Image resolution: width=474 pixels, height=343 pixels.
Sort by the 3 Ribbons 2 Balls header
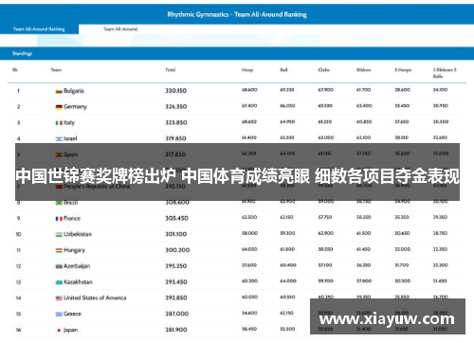click(445, 73)
